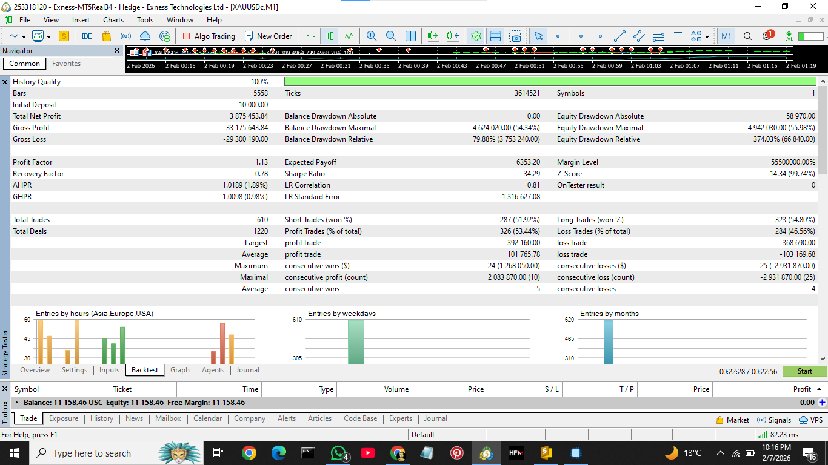828x465 pixels.
Task: Click the zoom in magnifier icon
Action: click(x=372, y=36)
